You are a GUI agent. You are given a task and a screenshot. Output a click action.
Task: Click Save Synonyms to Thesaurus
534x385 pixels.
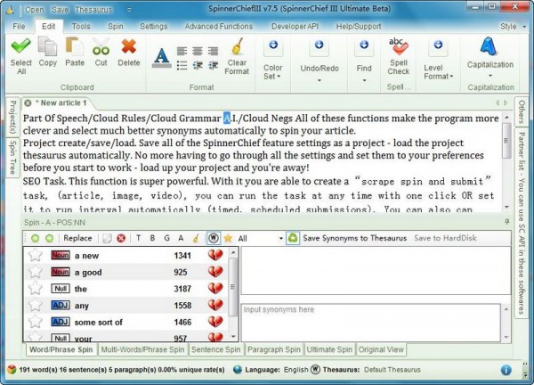coord(355,238)
